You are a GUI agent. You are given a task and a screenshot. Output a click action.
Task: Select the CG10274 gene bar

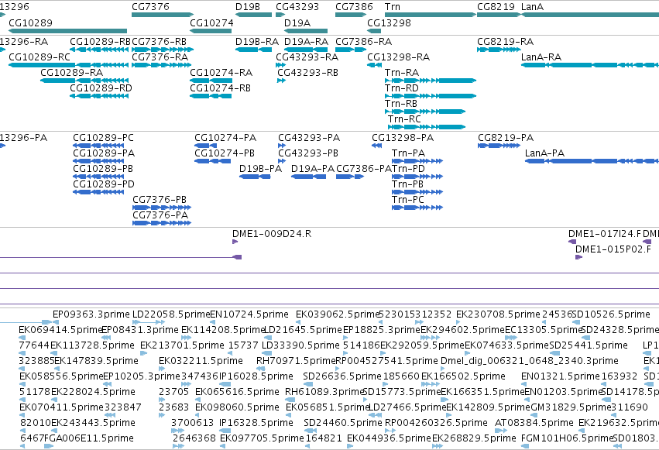click(211, 31)
